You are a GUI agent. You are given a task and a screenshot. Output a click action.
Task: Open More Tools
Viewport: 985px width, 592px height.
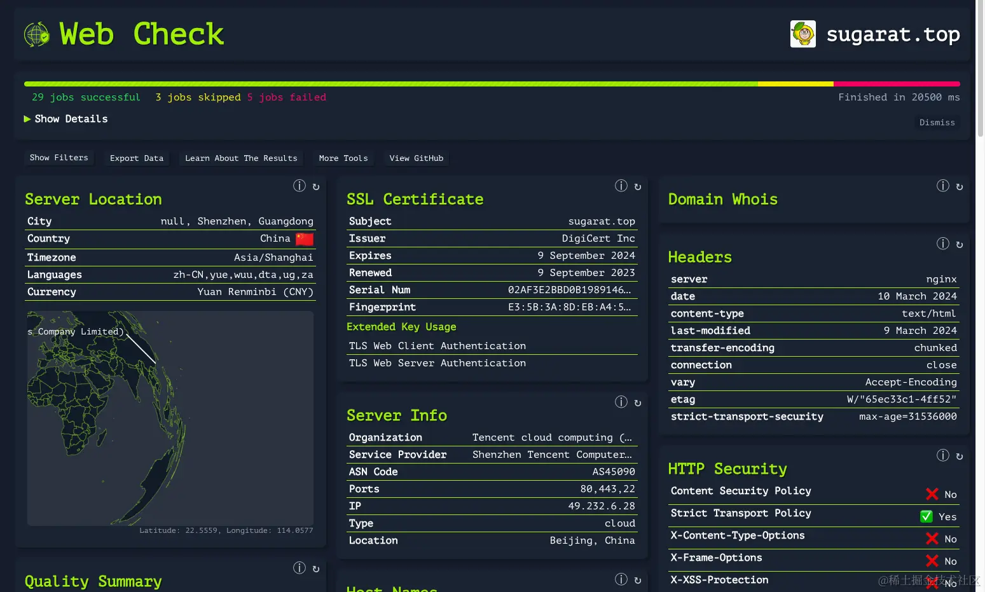(343, 158)
